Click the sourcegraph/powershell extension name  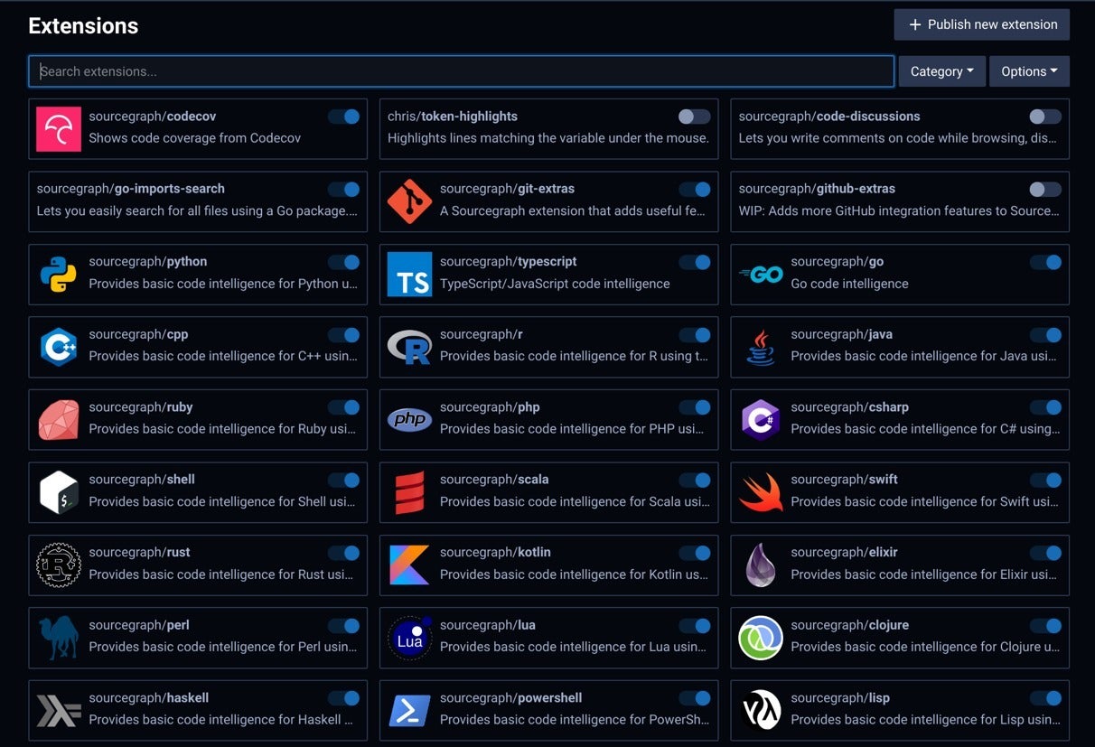point(510,698)
